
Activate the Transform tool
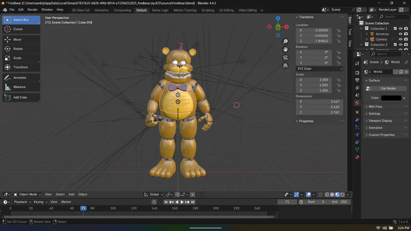(x=21, y=67)
